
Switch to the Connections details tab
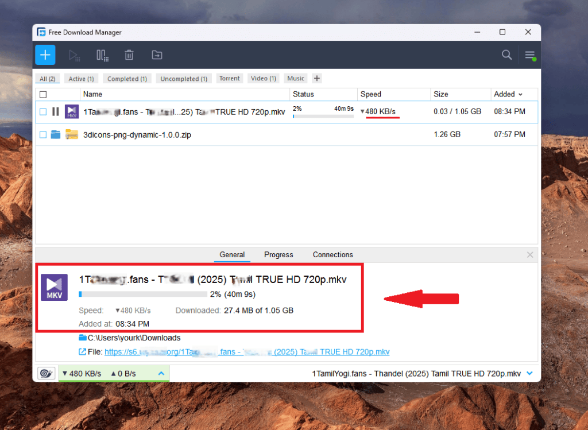point(333,254)
